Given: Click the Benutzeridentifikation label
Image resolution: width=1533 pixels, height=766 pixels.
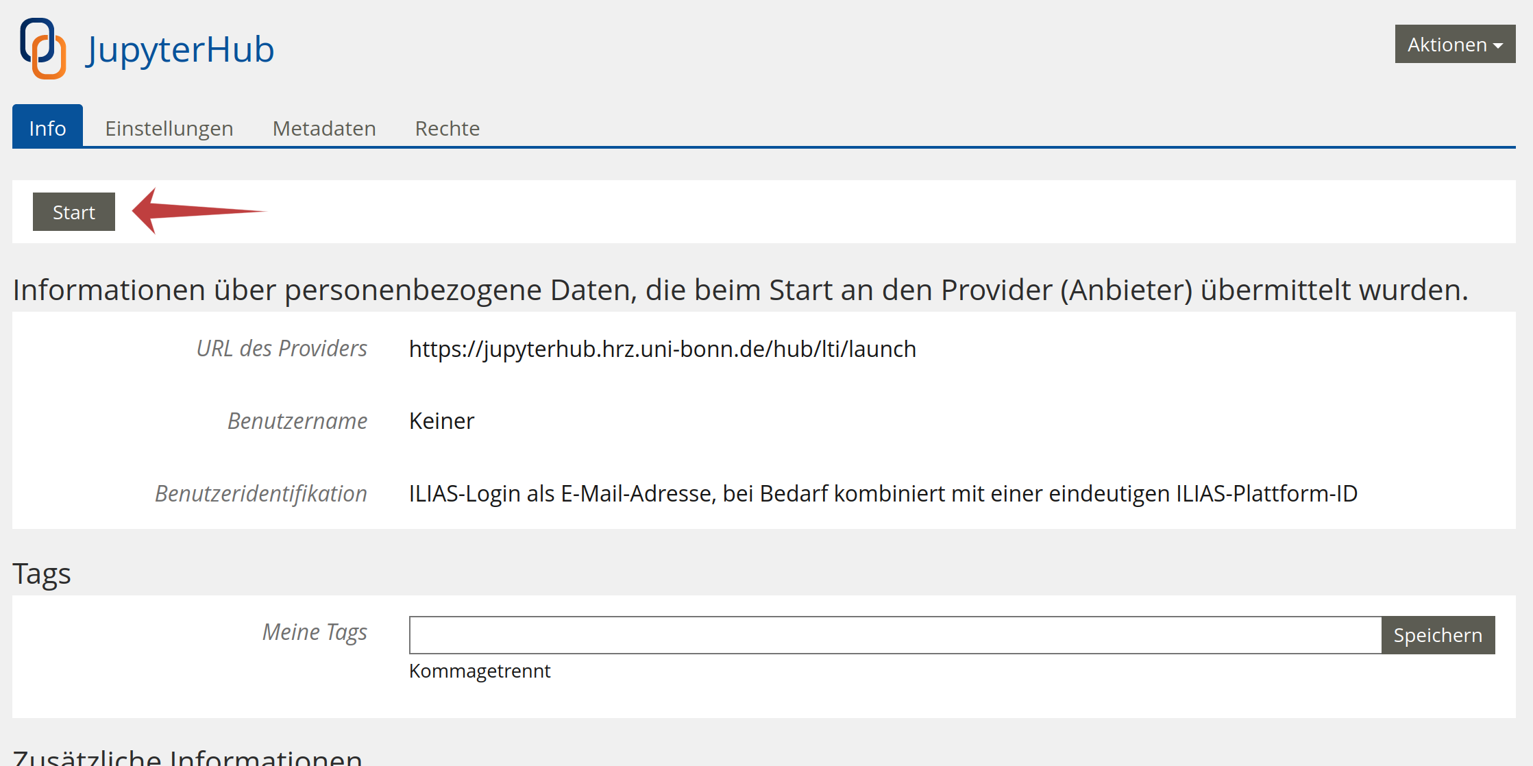Looking at the screenshot, I should pyautogui.click(x=261, y=493).
